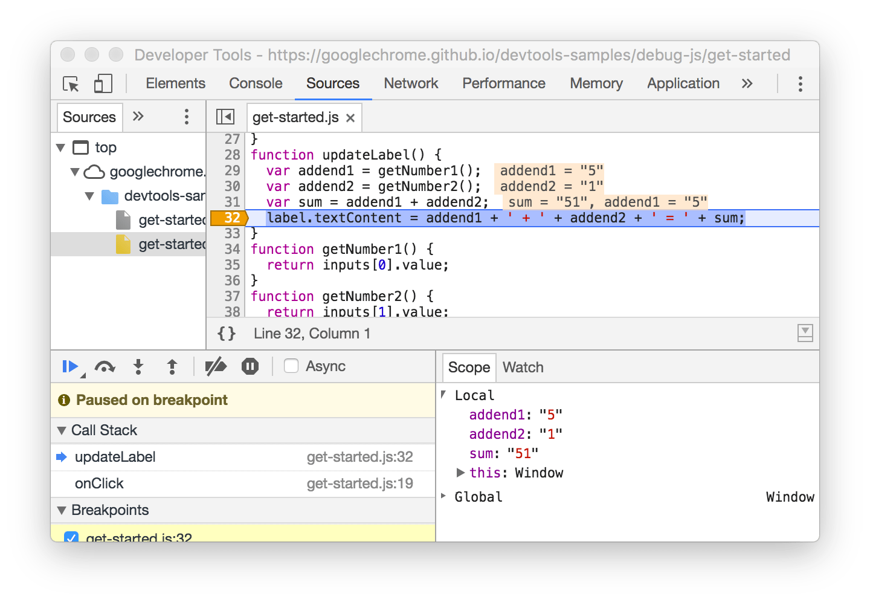Step into the next function call
Screen dimensions: 870x602
[x=138, y=366]
